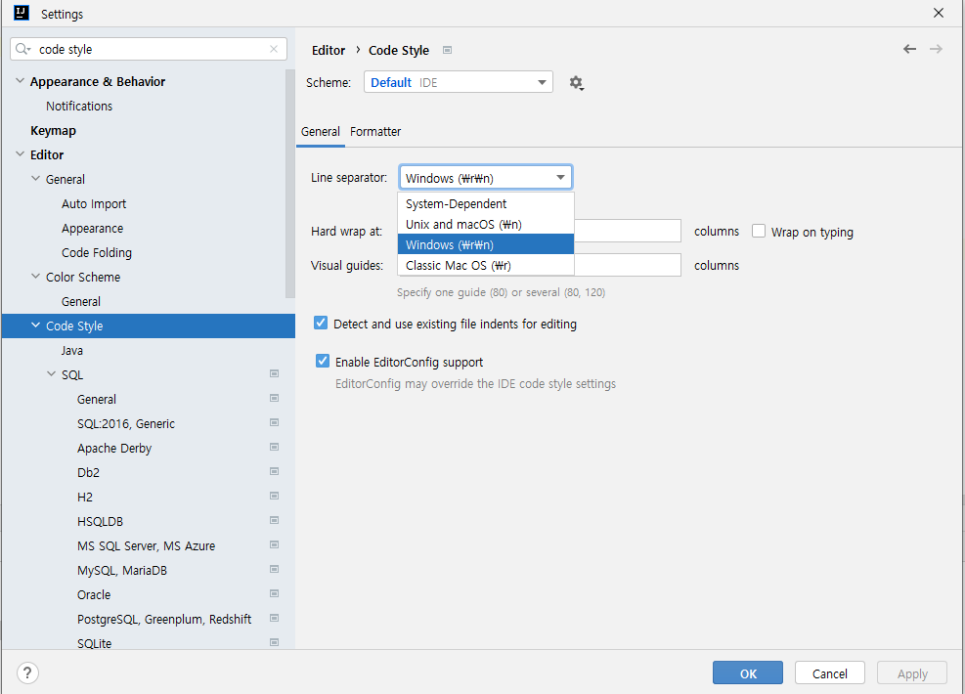This screenshot has height=694, width=965.
Task: Collapse the General node under Editor
Action: coord(36,179)
